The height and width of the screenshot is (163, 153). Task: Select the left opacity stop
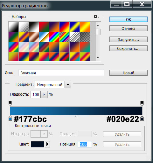(x=10, y=103)
